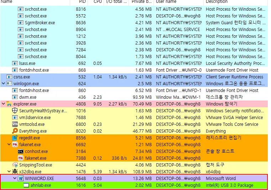The image size is (271, 190).
Task: Collapse the WINWORD.EXE process tree
Action: coord(15,178)
